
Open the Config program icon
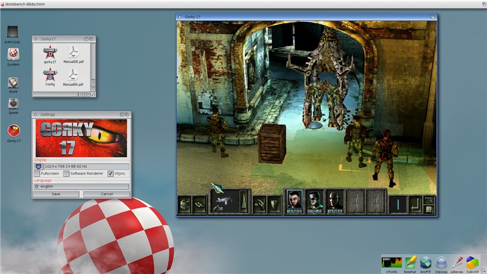tap(50, 77)
